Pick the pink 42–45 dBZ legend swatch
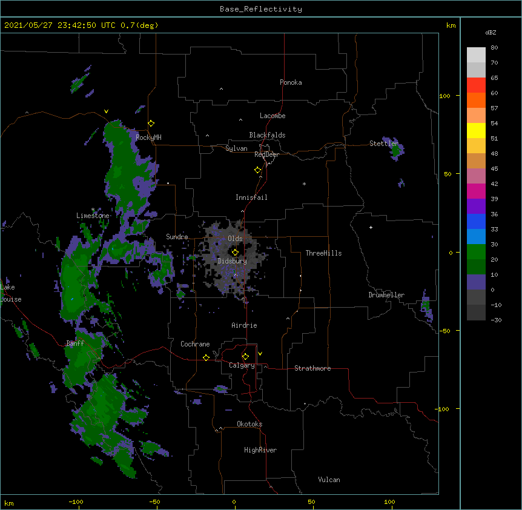The height and width of the screenshot is (510, 522). pyautogui.click(x=476, y=176)
